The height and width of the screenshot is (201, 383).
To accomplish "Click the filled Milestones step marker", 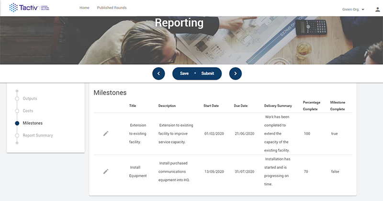I will pyautogui.click(x=17, y=123).
